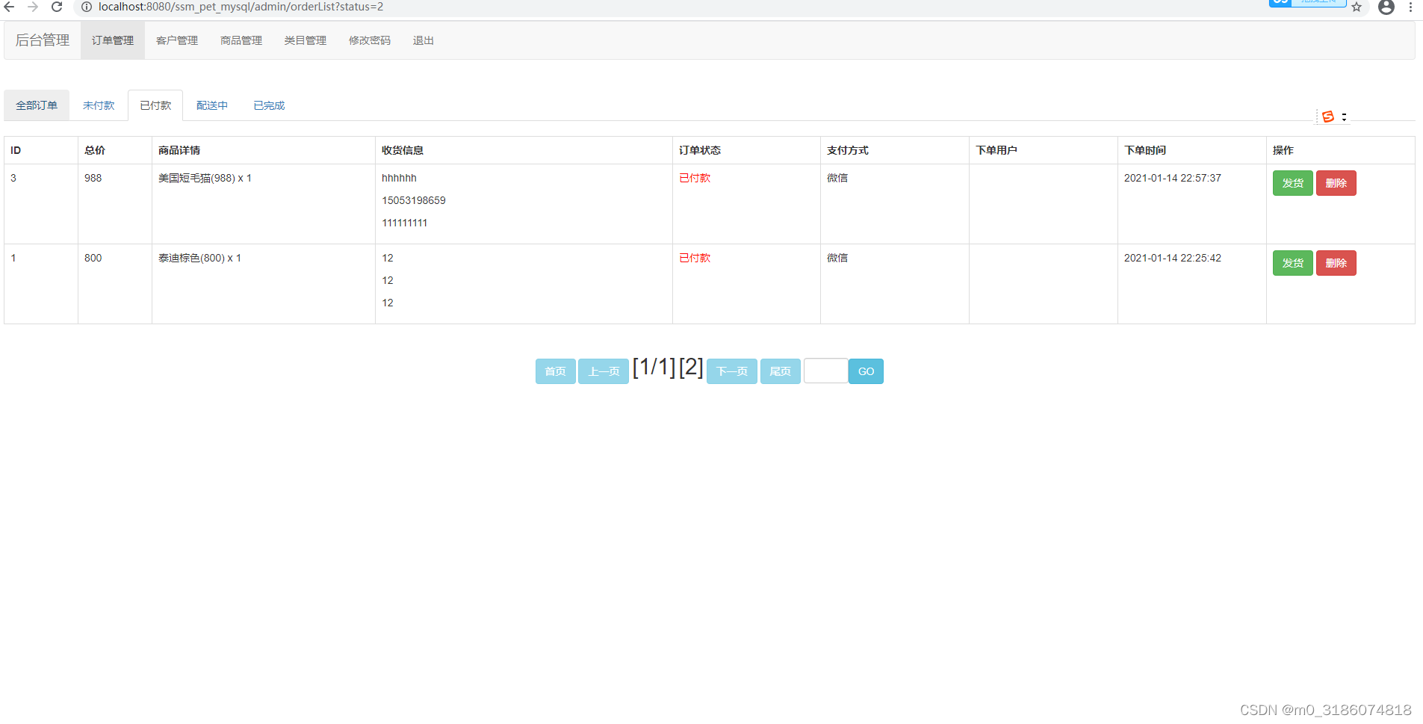Click 删除 for order ID 1
The width and height of the screenshot is (1423, 724).
(1336, 263)
